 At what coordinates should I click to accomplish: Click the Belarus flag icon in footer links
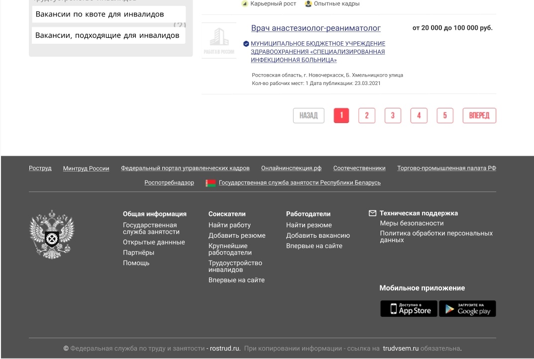click(209, 182)
